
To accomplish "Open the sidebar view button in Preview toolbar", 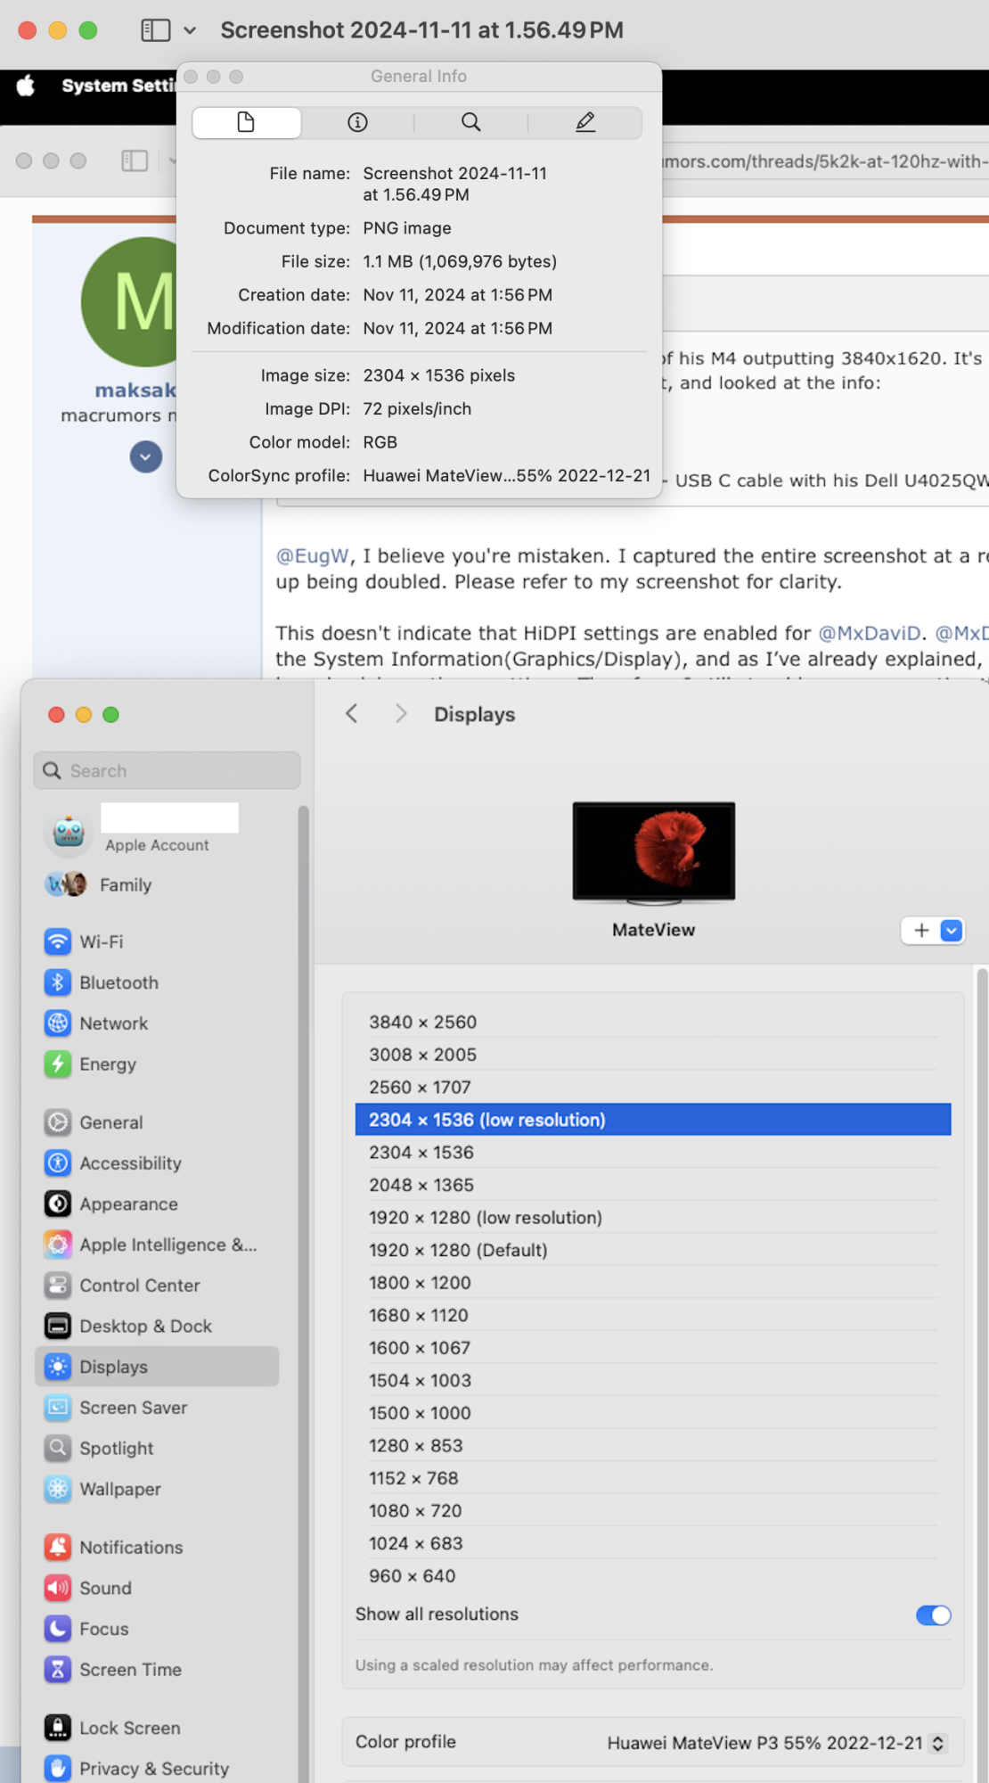I will pyautogui.click(x=155, y=30).
